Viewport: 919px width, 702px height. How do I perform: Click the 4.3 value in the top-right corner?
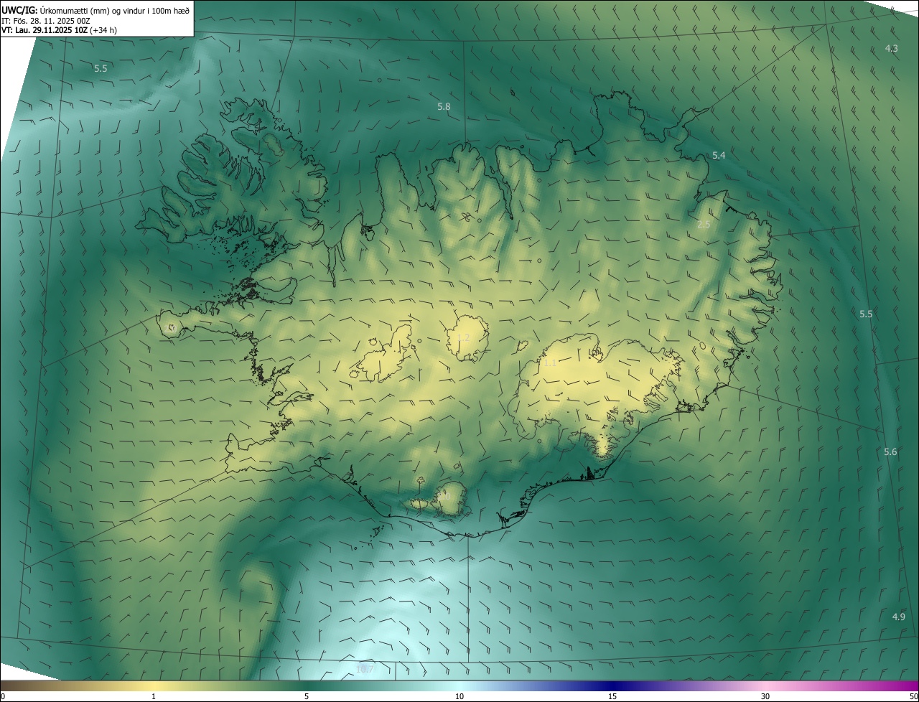[891, 49]
